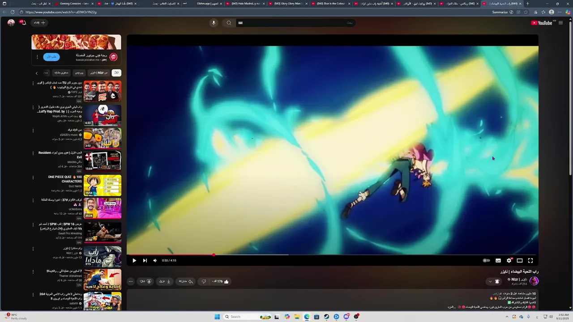
Task: Click the Pizza Hut order now button
Action: 51,57
